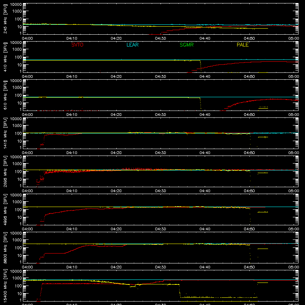The image size is (305, 305).
Task: Click 05:00 tick label under 8800 MHz panel
Action: pyautogui.click(x=294, y=267)
